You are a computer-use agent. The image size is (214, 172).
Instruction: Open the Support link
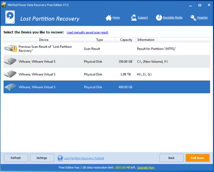(143, 18)
